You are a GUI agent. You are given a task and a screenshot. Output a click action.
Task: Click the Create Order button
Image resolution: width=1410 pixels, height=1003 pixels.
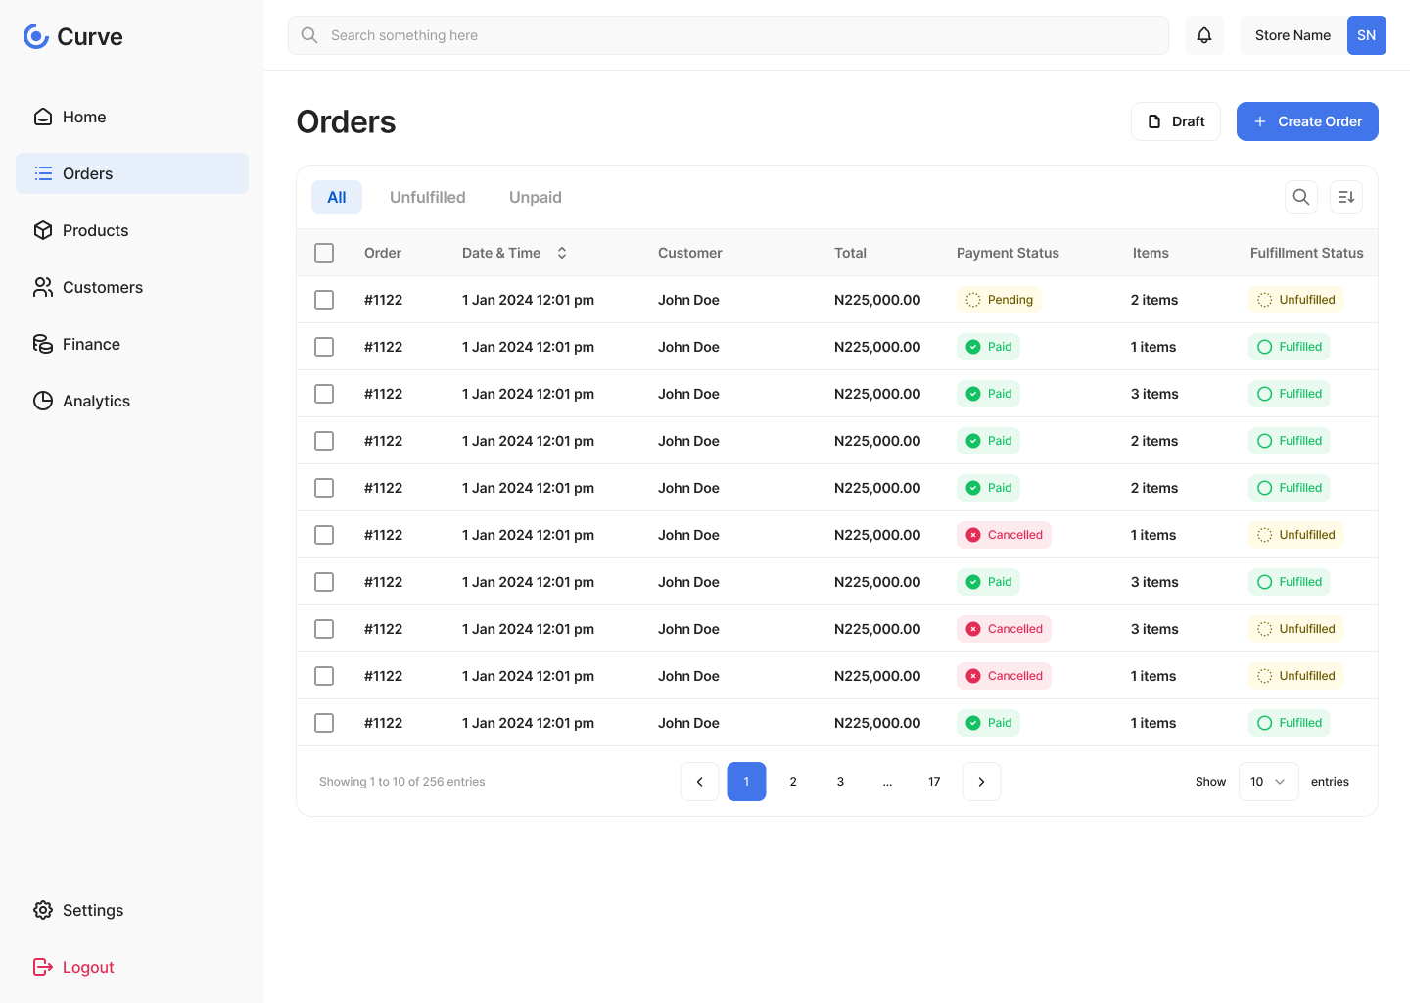tap(1307, 121)
